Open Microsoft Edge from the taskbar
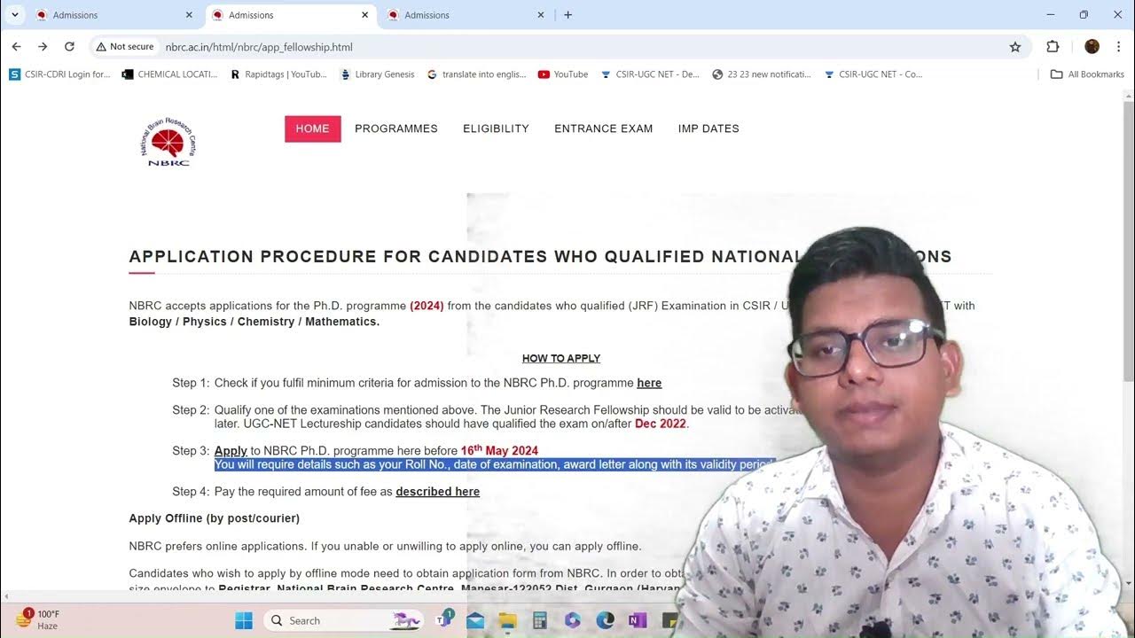 pyautogui.click(x=606, y=620)
